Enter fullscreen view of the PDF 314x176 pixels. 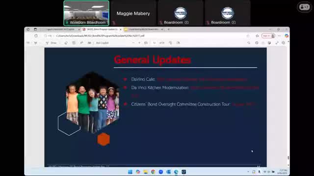277,43
